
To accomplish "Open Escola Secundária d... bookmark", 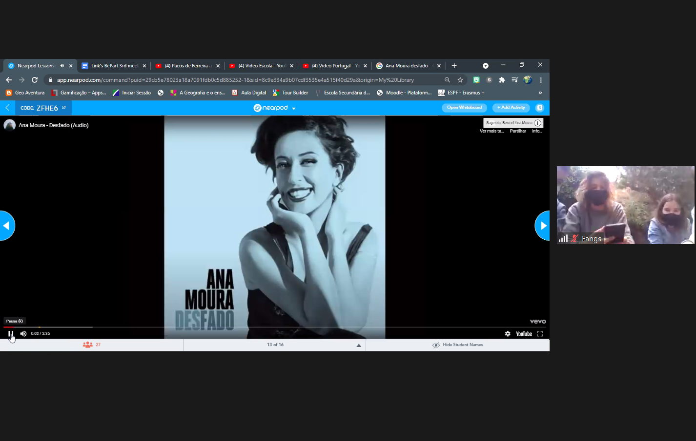I will 343,93.
